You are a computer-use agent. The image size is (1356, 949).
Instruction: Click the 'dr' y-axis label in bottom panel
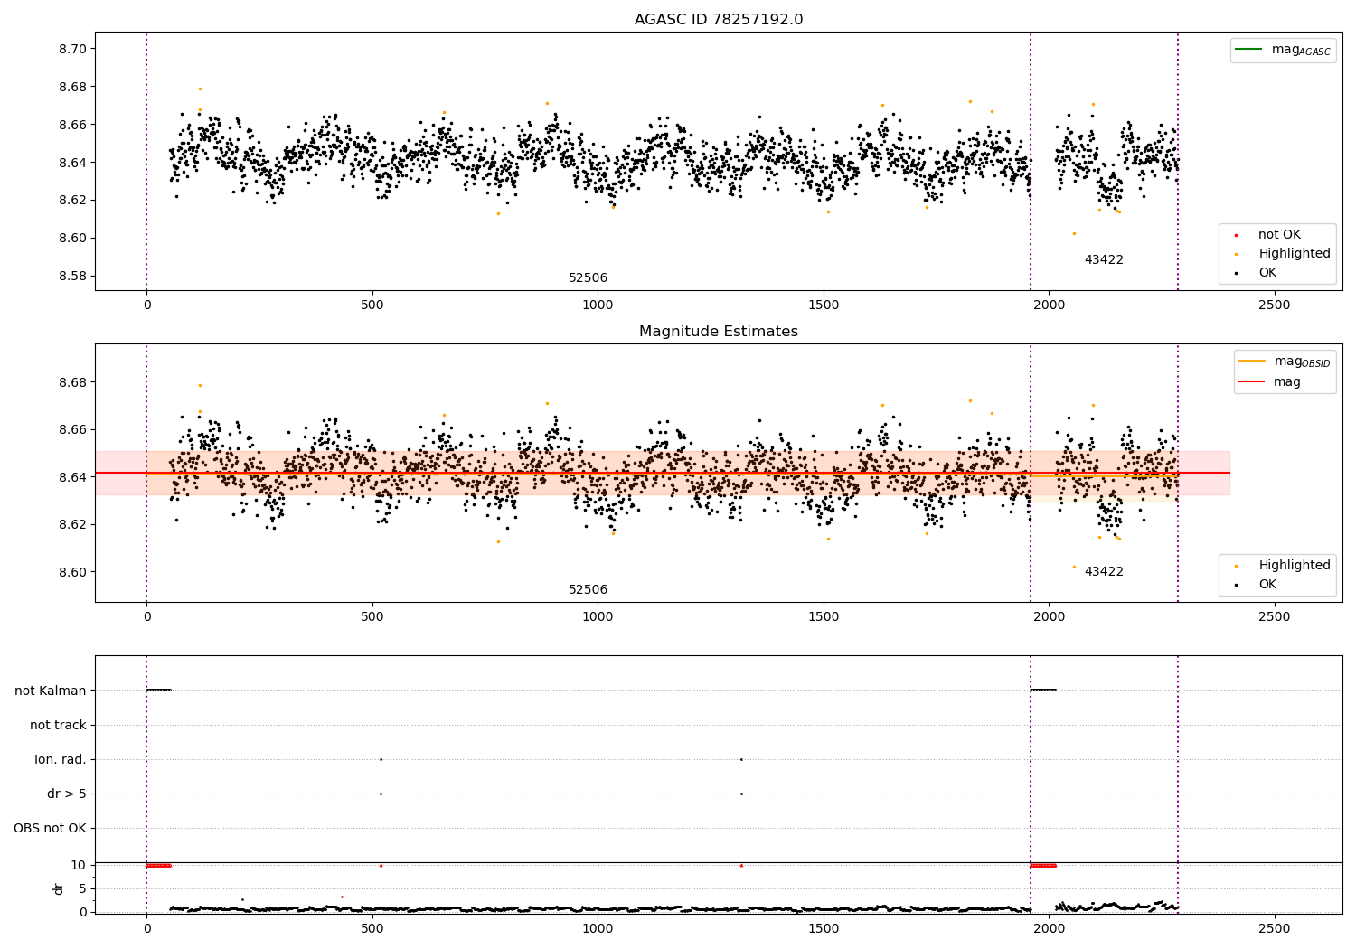pos(59,888)
